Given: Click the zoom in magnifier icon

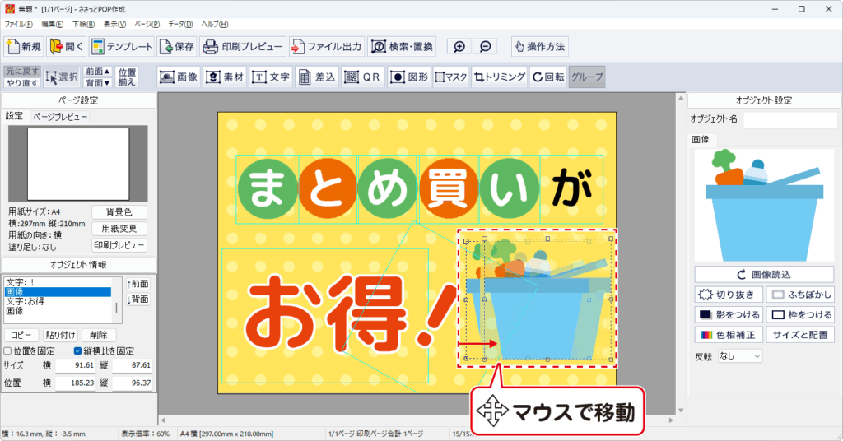Looking at the screenshot, I should [x=459, y=47].
